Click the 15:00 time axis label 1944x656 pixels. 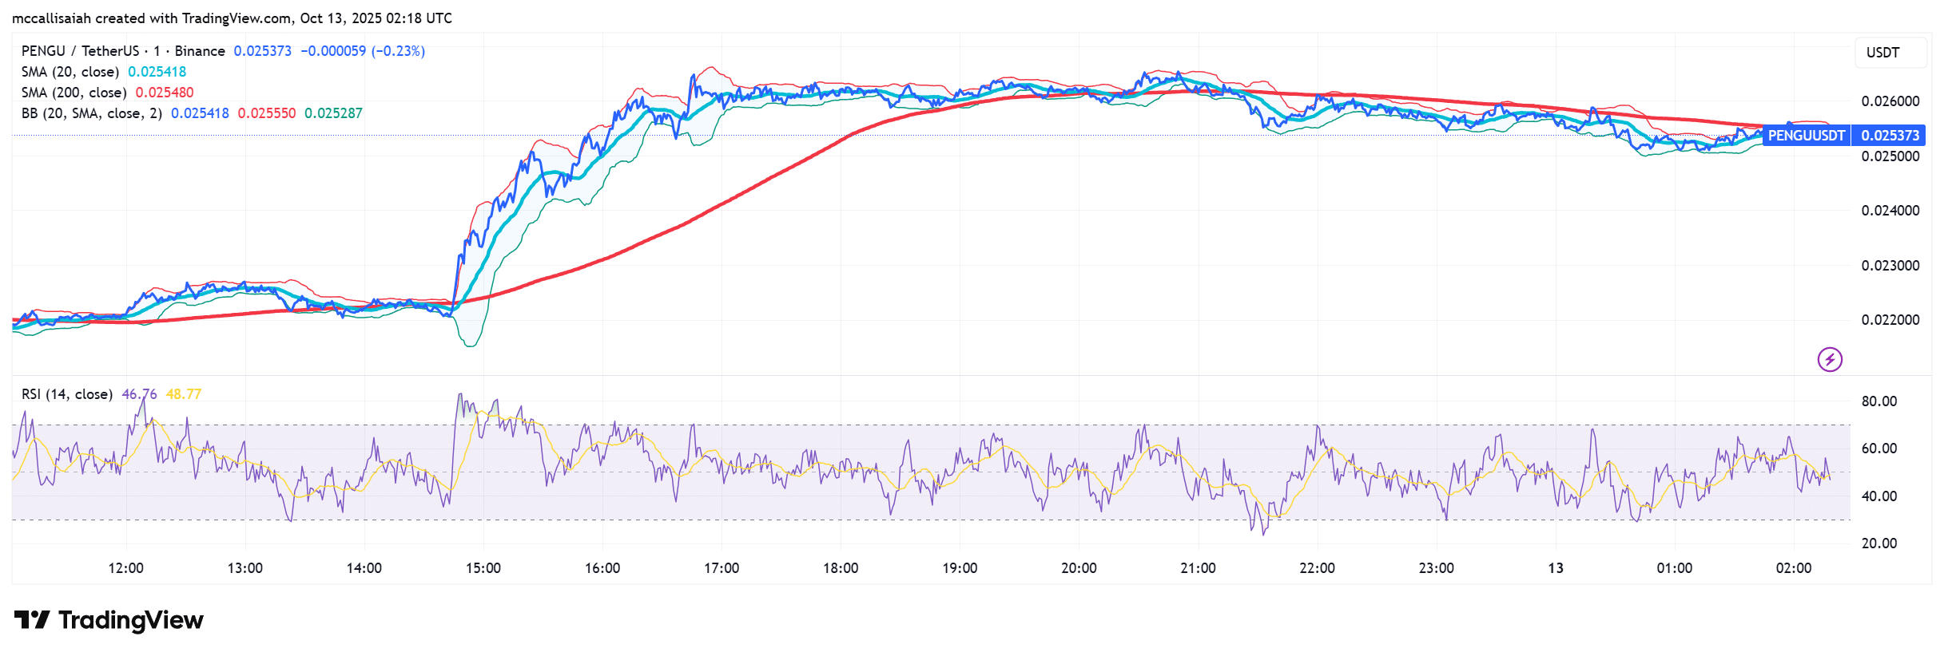pyautogui.click(x=483, y=568)
